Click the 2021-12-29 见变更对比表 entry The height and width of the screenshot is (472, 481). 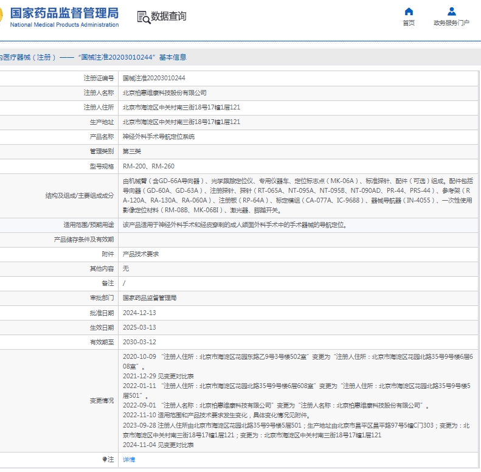(x=158, y=377)
